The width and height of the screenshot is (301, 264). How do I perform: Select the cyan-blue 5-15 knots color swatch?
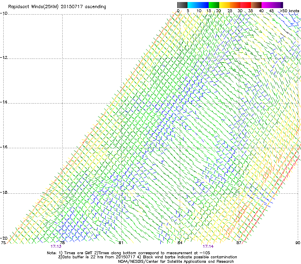point(198,5)
